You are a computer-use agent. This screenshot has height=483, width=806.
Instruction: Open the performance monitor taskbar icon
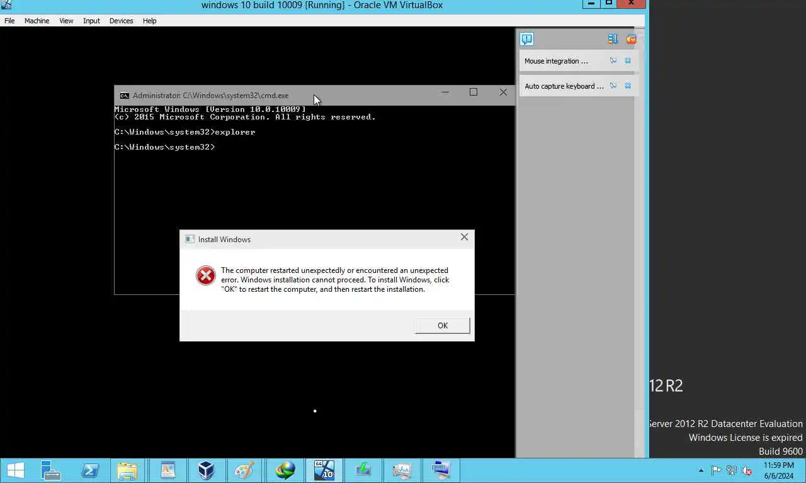click(x=402, y=470)
